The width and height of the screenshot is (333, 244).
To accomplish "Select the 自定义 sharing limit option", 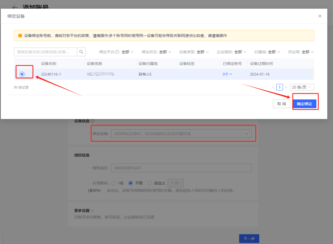I will pos(150,183).
